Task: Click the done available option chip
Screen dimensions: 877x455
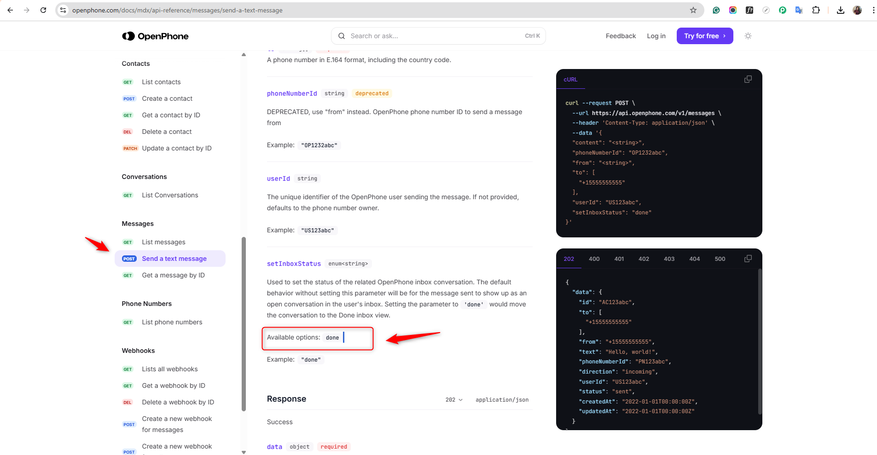Action: pyautogui.click(x=332, y=338)
